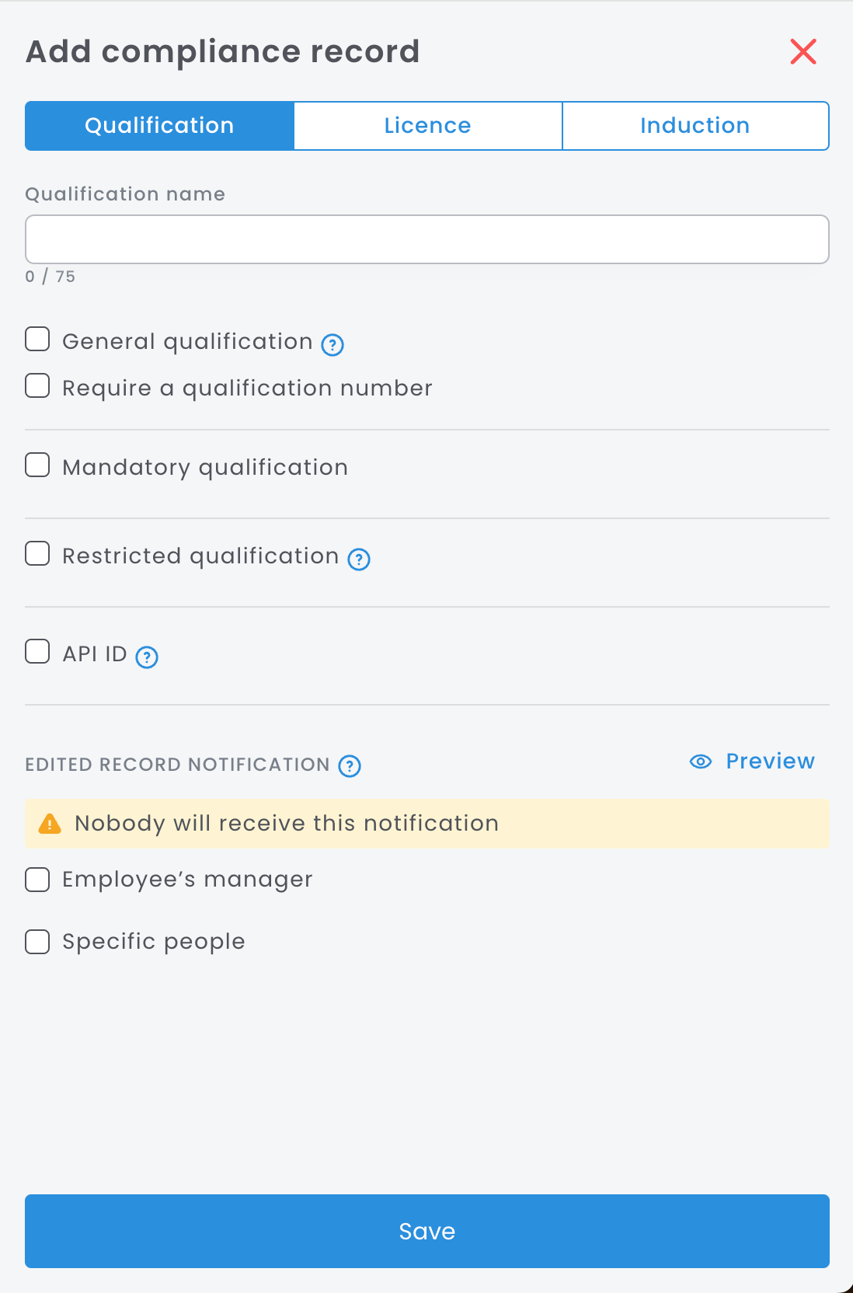Switch to the Qualification tab
This screenshot has height=1293, width=853.
(159, 126)
